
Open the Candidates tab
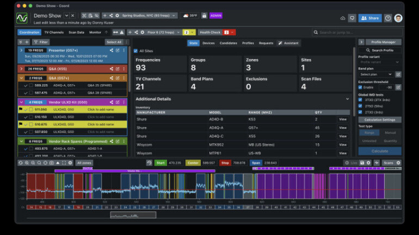tap(228, 43)
